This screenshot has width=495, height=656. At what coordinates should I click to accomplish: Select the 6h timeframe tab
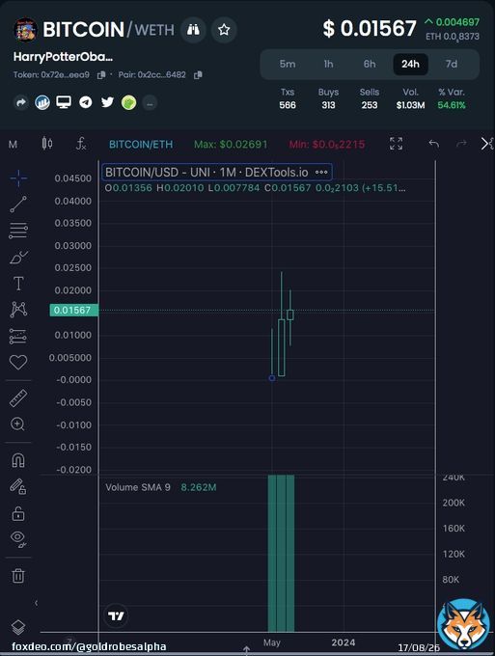[x=370, y=64]
